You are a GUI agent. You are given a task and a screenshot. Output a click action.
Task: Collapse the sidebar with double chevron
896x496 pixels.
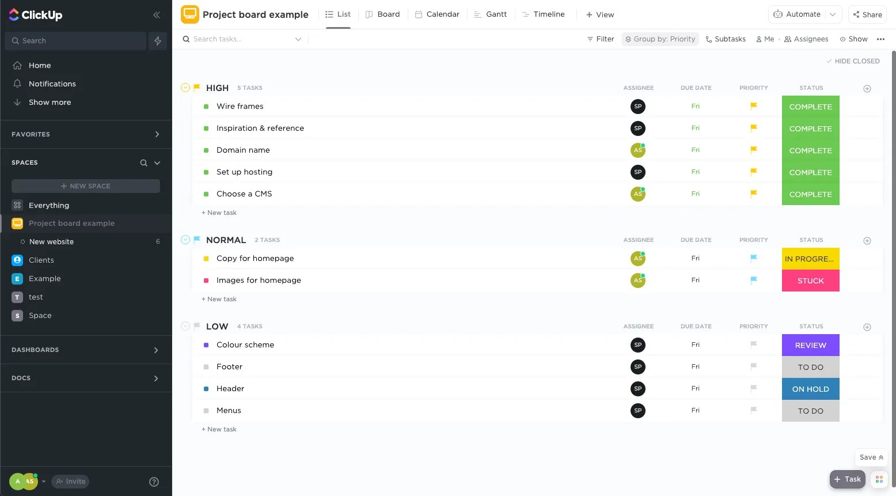coord(156,15)
